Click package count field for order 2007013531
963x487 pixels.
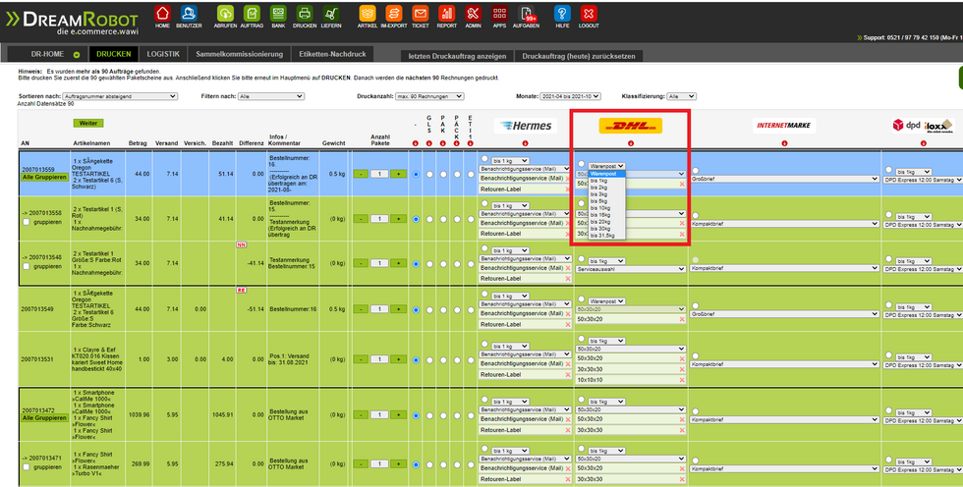tap(379, 359)
